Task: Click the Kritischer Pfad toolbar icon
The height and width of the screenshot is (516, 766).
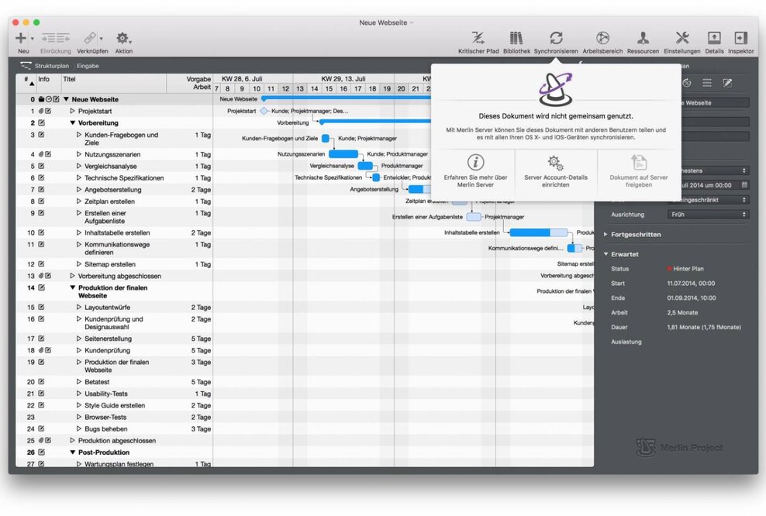Action: 478,38
